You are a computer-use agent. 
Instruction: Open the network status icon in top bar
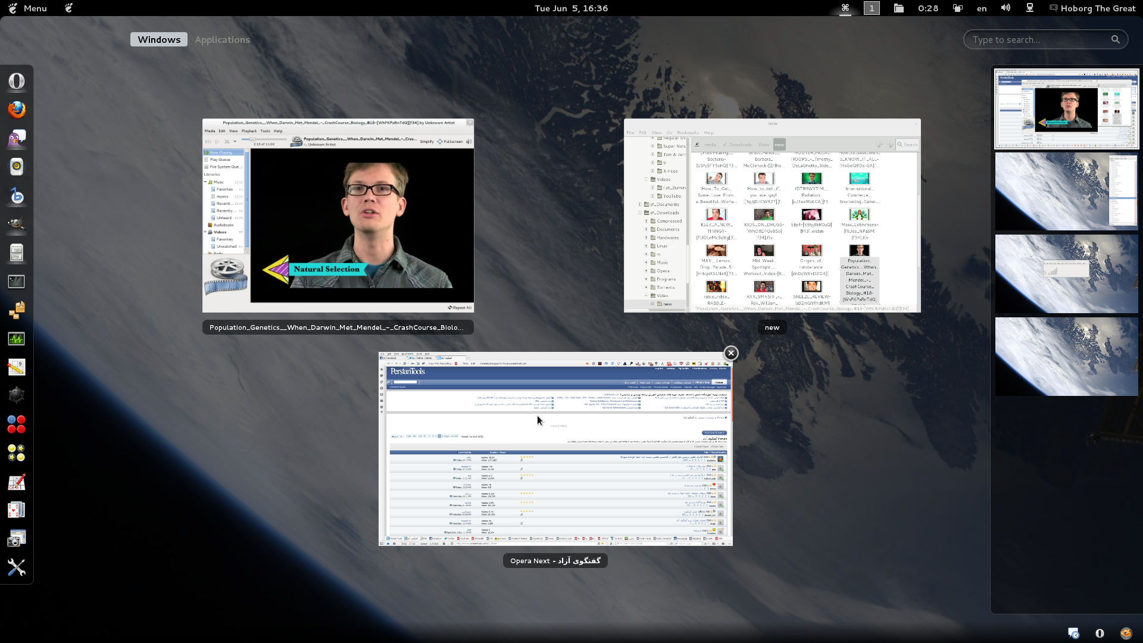(1030, 8)
